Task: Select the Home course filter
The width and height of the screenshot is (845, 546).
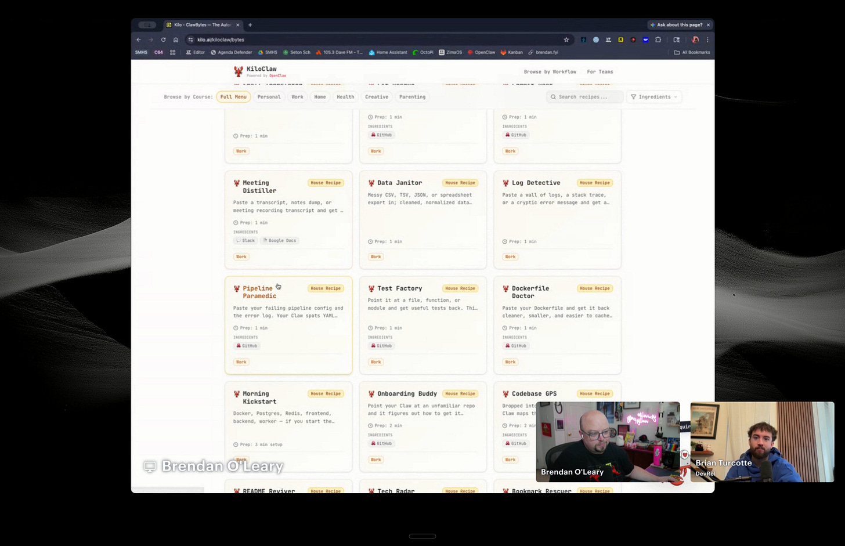Action: 320,97
